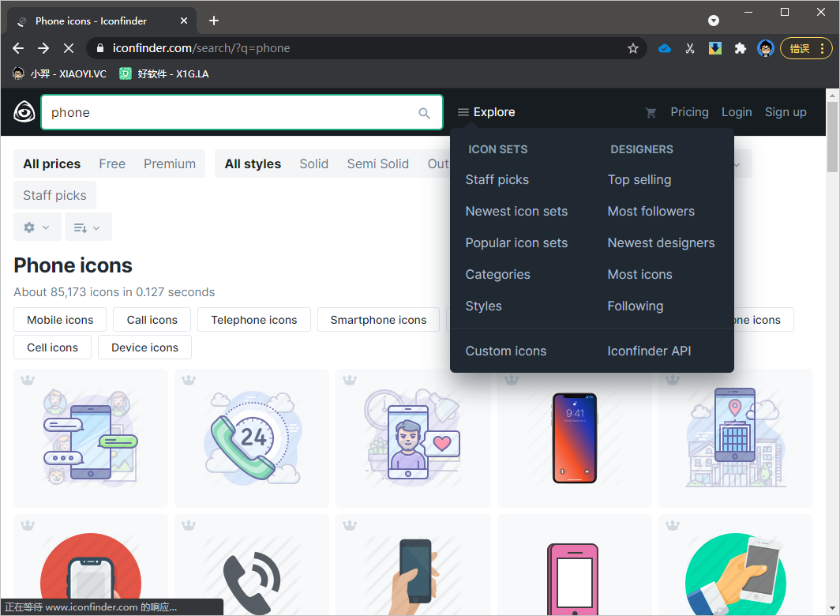Open Styles in Explore menu
The height and width of the screenshot is (616, 840).
pos(484,306)
